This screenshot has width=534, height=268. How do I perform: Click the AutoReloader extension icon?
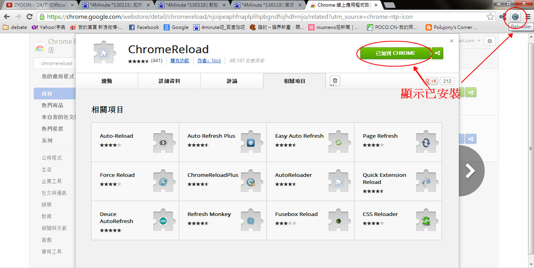point(338,182)
